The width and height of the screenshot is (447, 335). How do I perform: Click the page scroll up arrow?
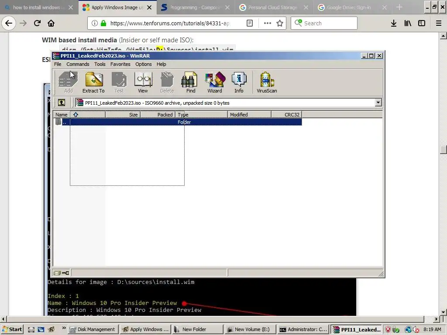coord(444,36)
